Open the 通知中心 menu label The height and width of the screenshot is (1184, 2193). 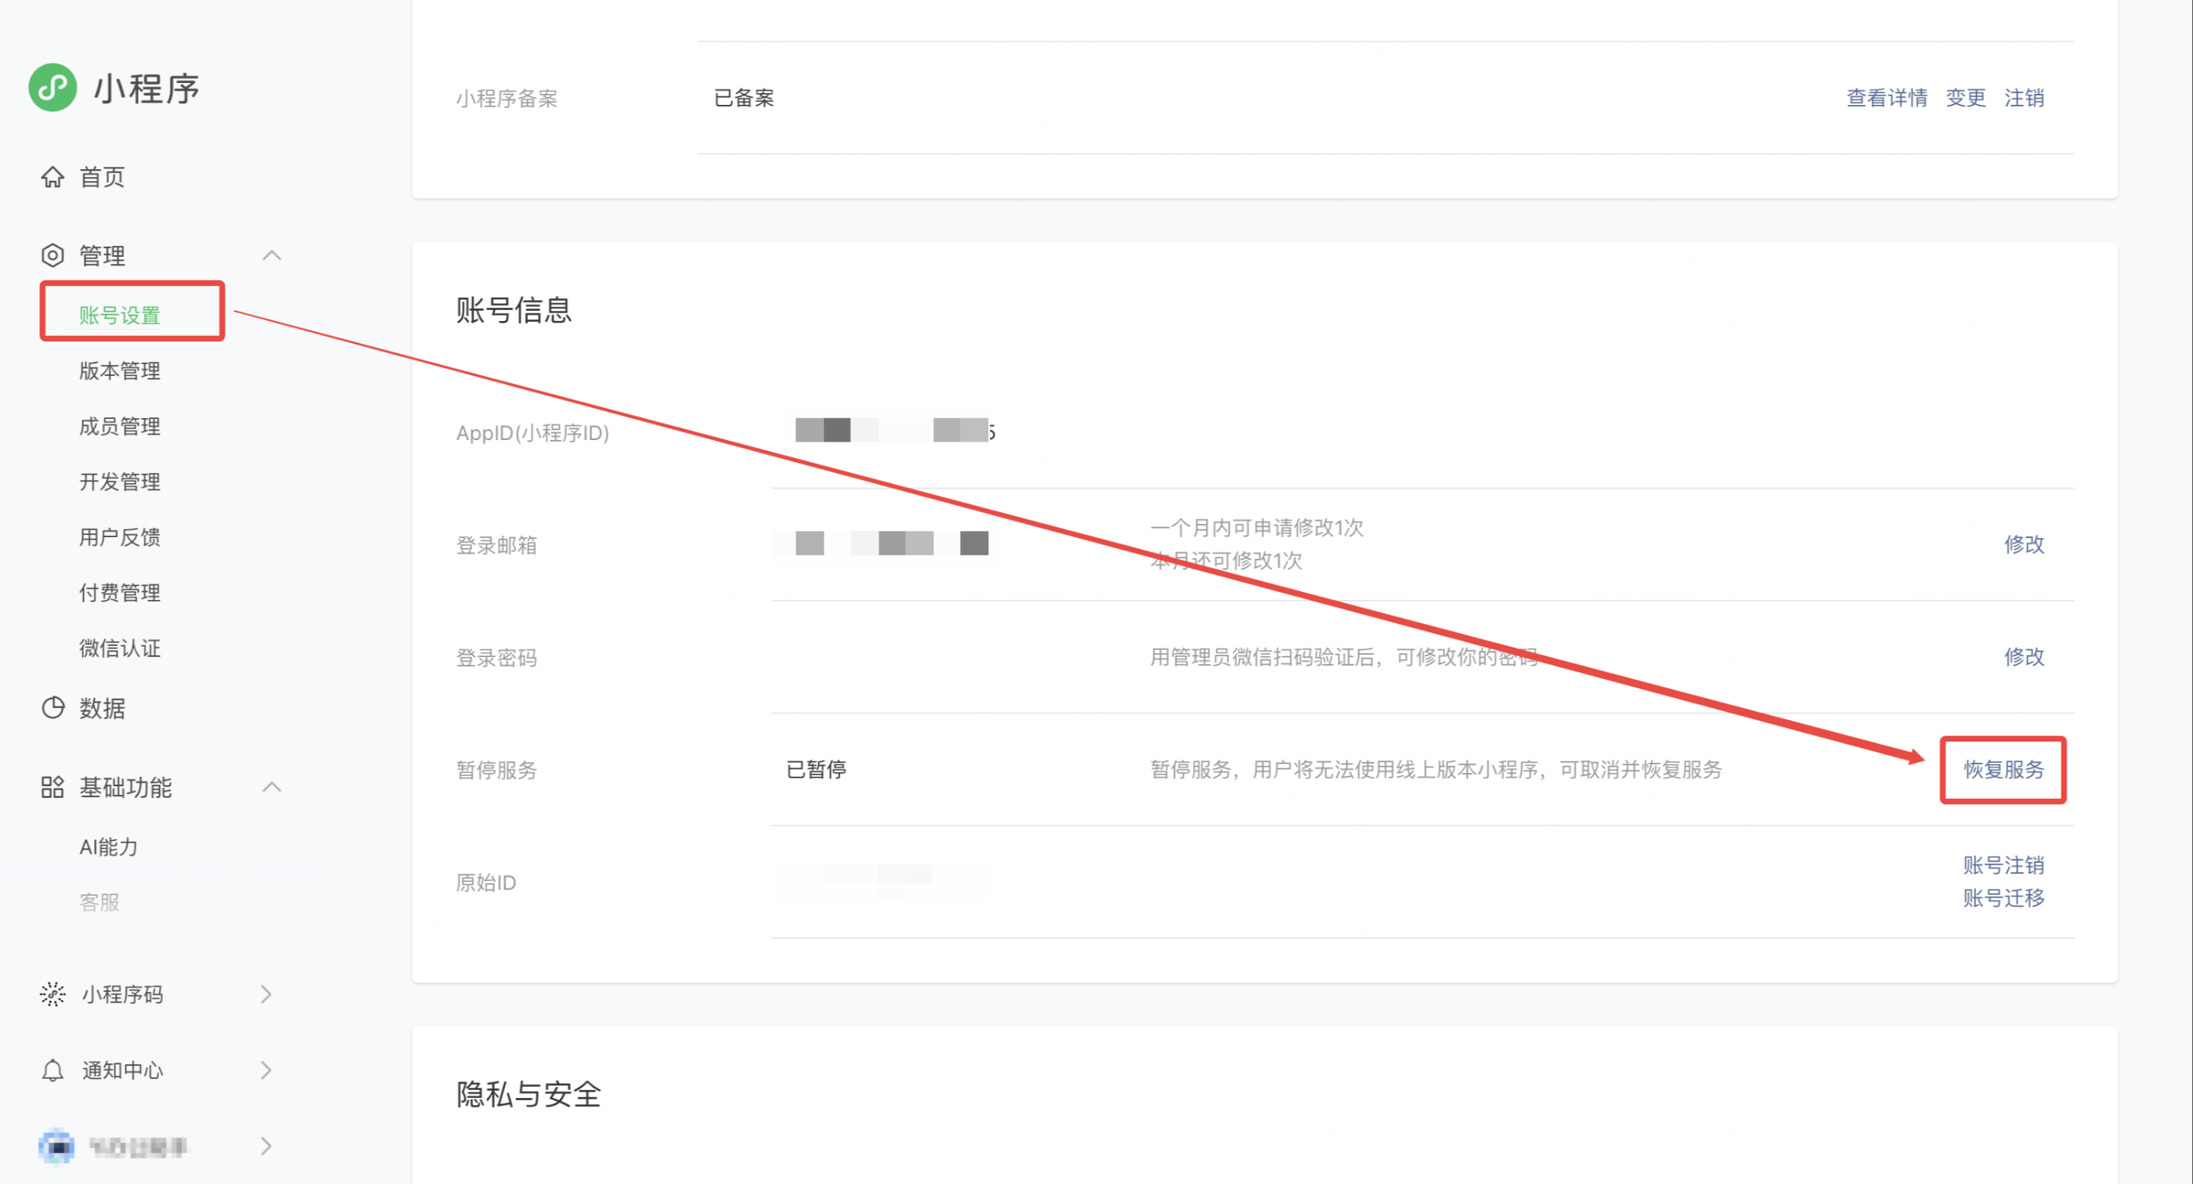click(x=123, y=1070)
